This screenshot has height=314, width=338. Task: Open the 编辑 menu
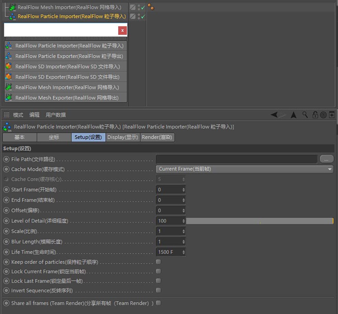click(34, 115)
